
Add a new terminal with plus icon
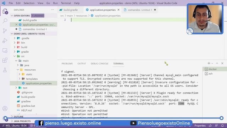tap(209, 63)
